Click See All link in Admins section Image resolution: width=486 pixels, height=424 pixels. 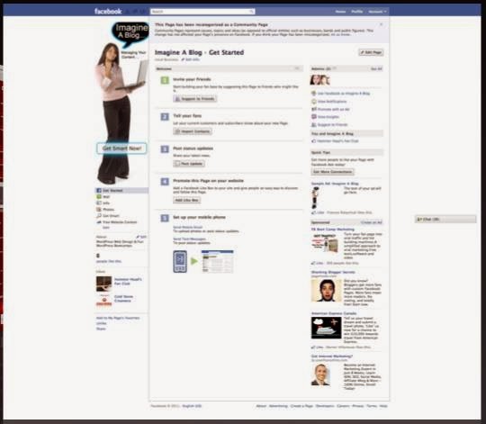tap(376, 68)
